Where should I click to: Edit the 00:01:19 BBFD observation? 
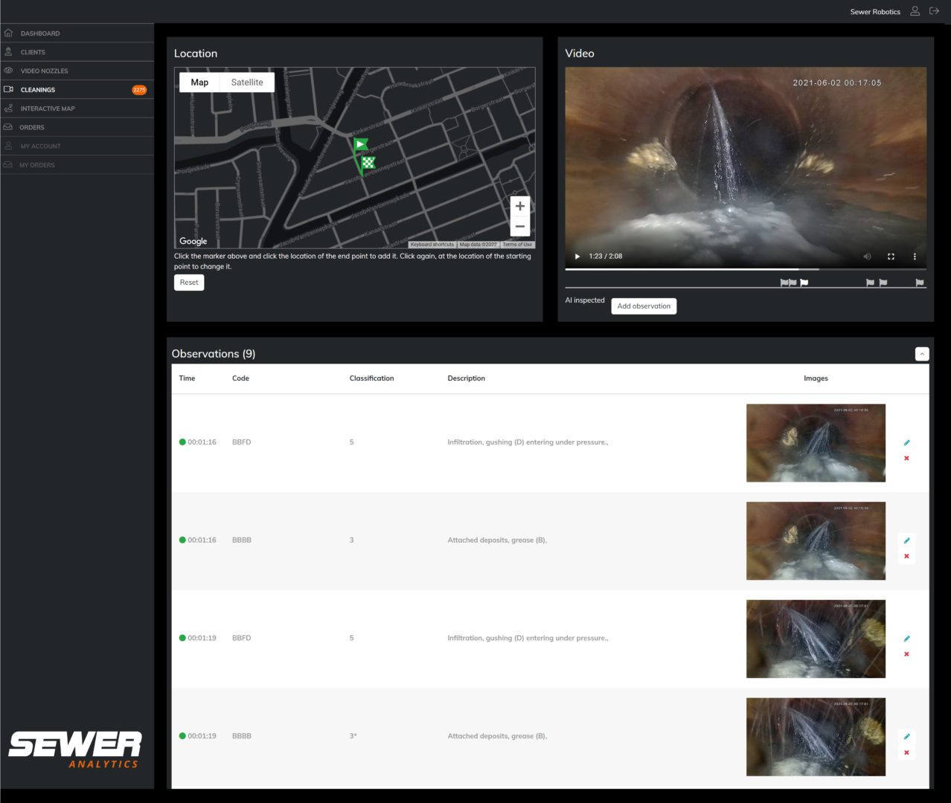coord(906,639)
